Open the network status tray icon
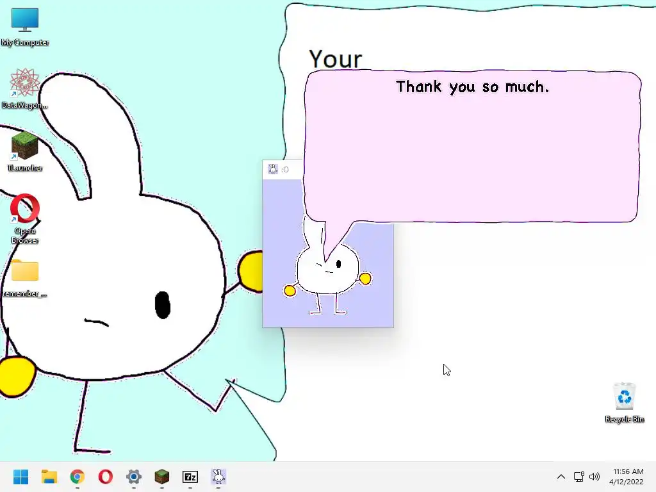Viewport: 656px width, 492px height. pos(578,477)
